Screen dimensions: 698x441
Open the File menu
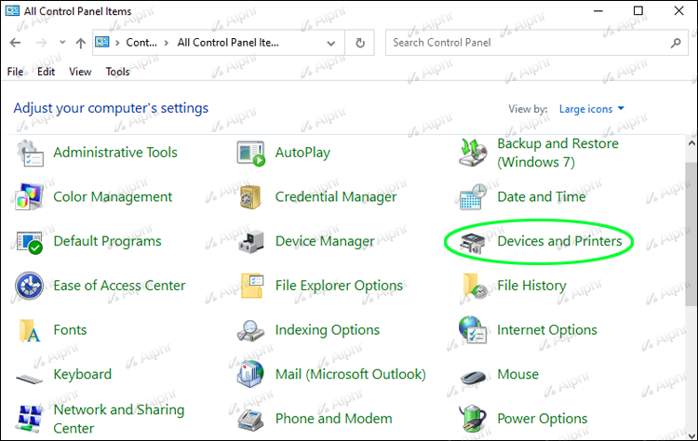[x=15, y=72]
